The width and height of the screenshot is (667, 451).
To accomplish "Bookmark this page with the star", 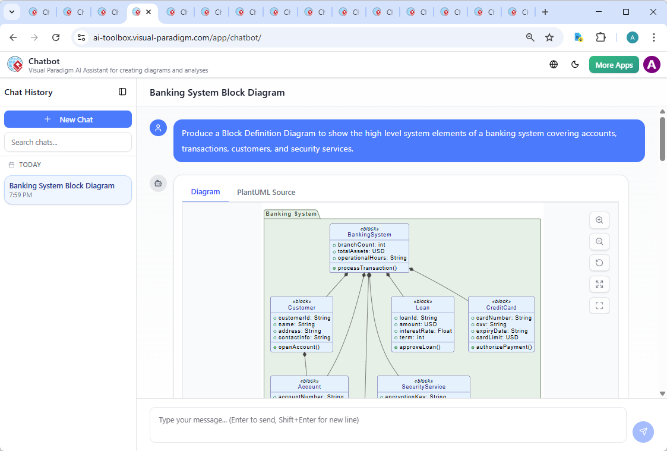I will click(x=549, y=37).
